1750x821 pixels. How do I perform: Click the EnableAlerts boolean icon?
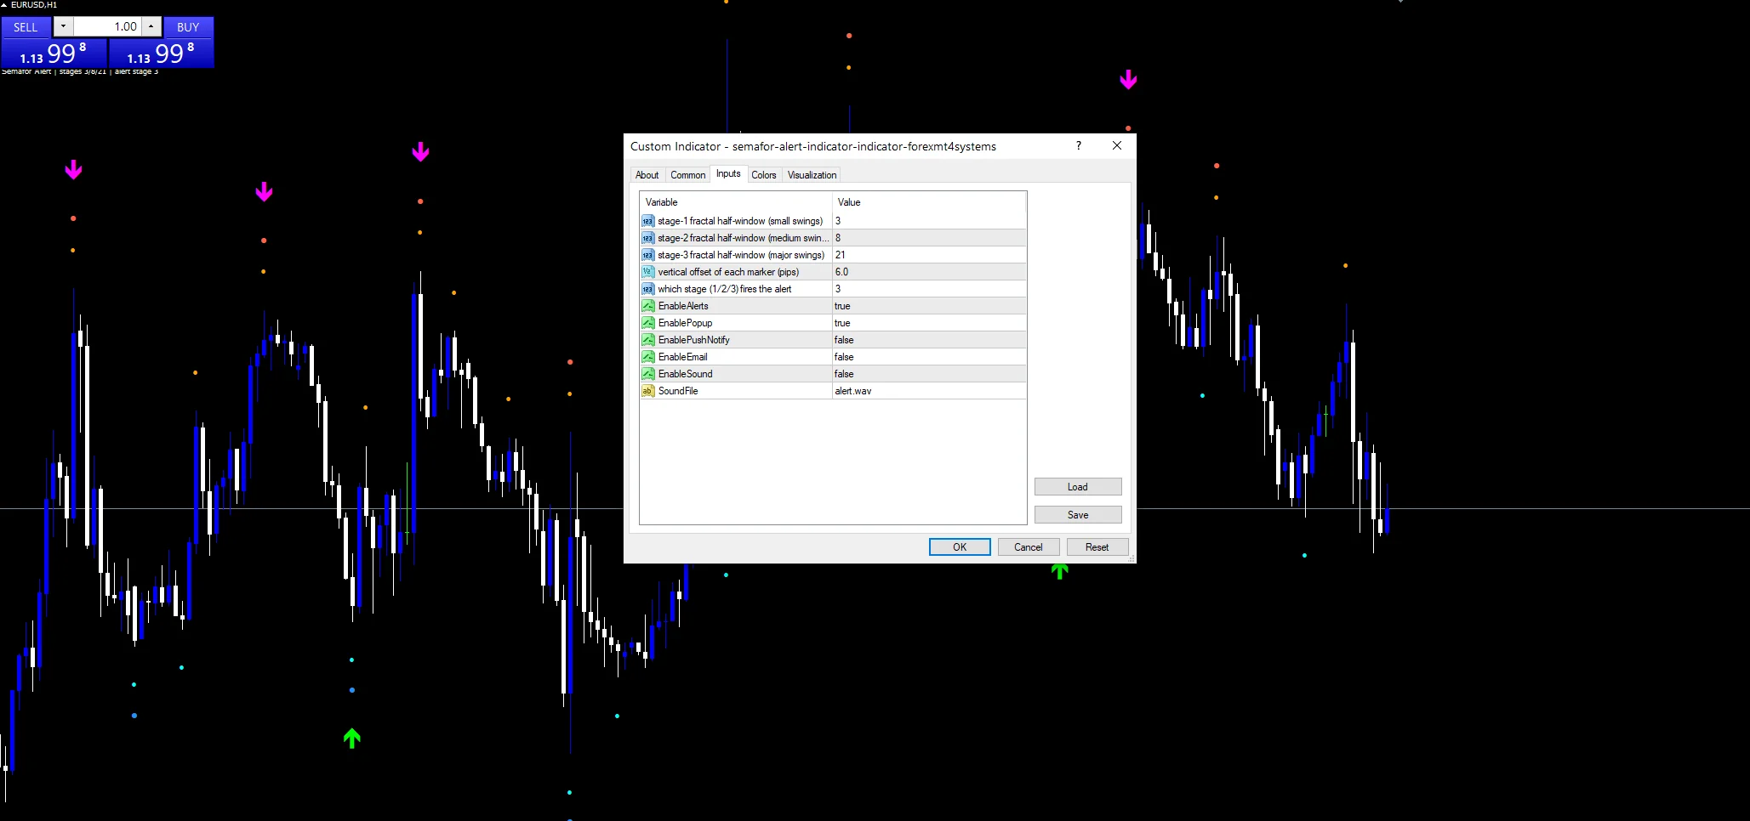point(648,306)
